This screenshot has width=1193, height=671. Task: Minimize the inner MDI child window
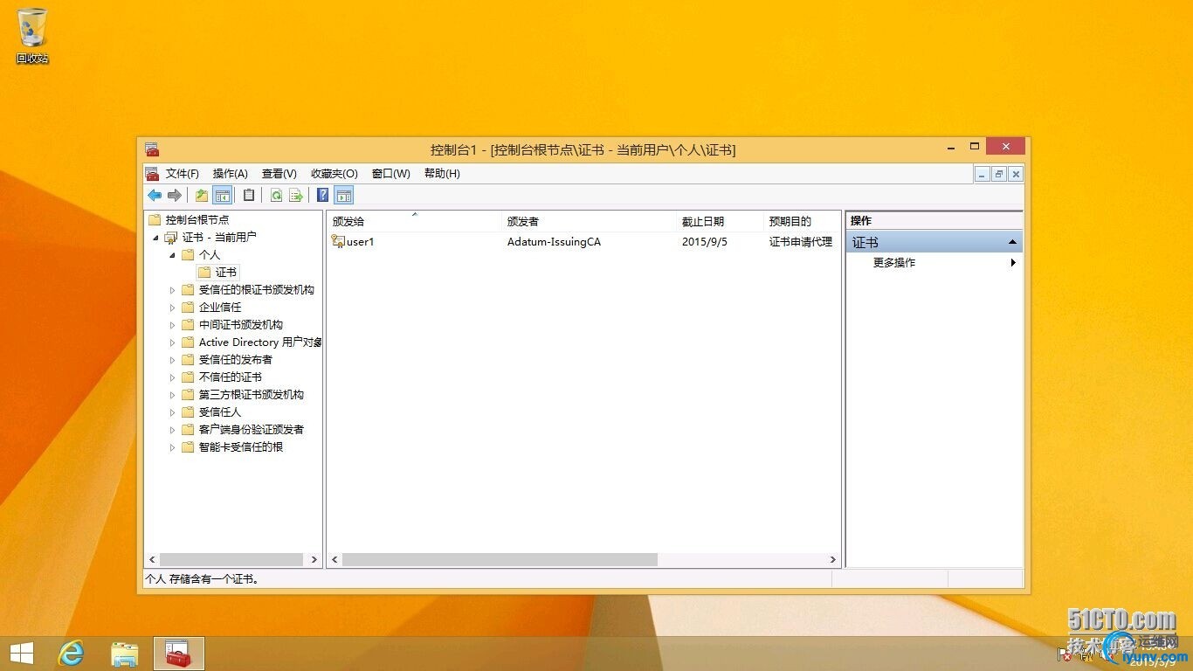[983, 174]
